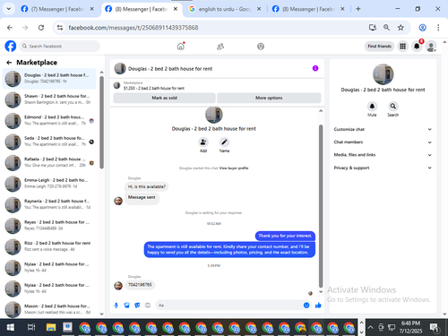The height and width of the screenshot is (336, 448).
Task: Open the taskbar clock showing 6:48 PM
Action: 410,327
